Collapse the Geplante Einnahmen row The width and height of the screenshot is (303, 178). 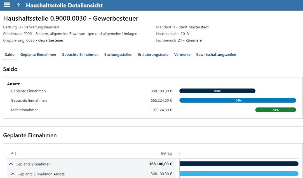coord(11,164)
